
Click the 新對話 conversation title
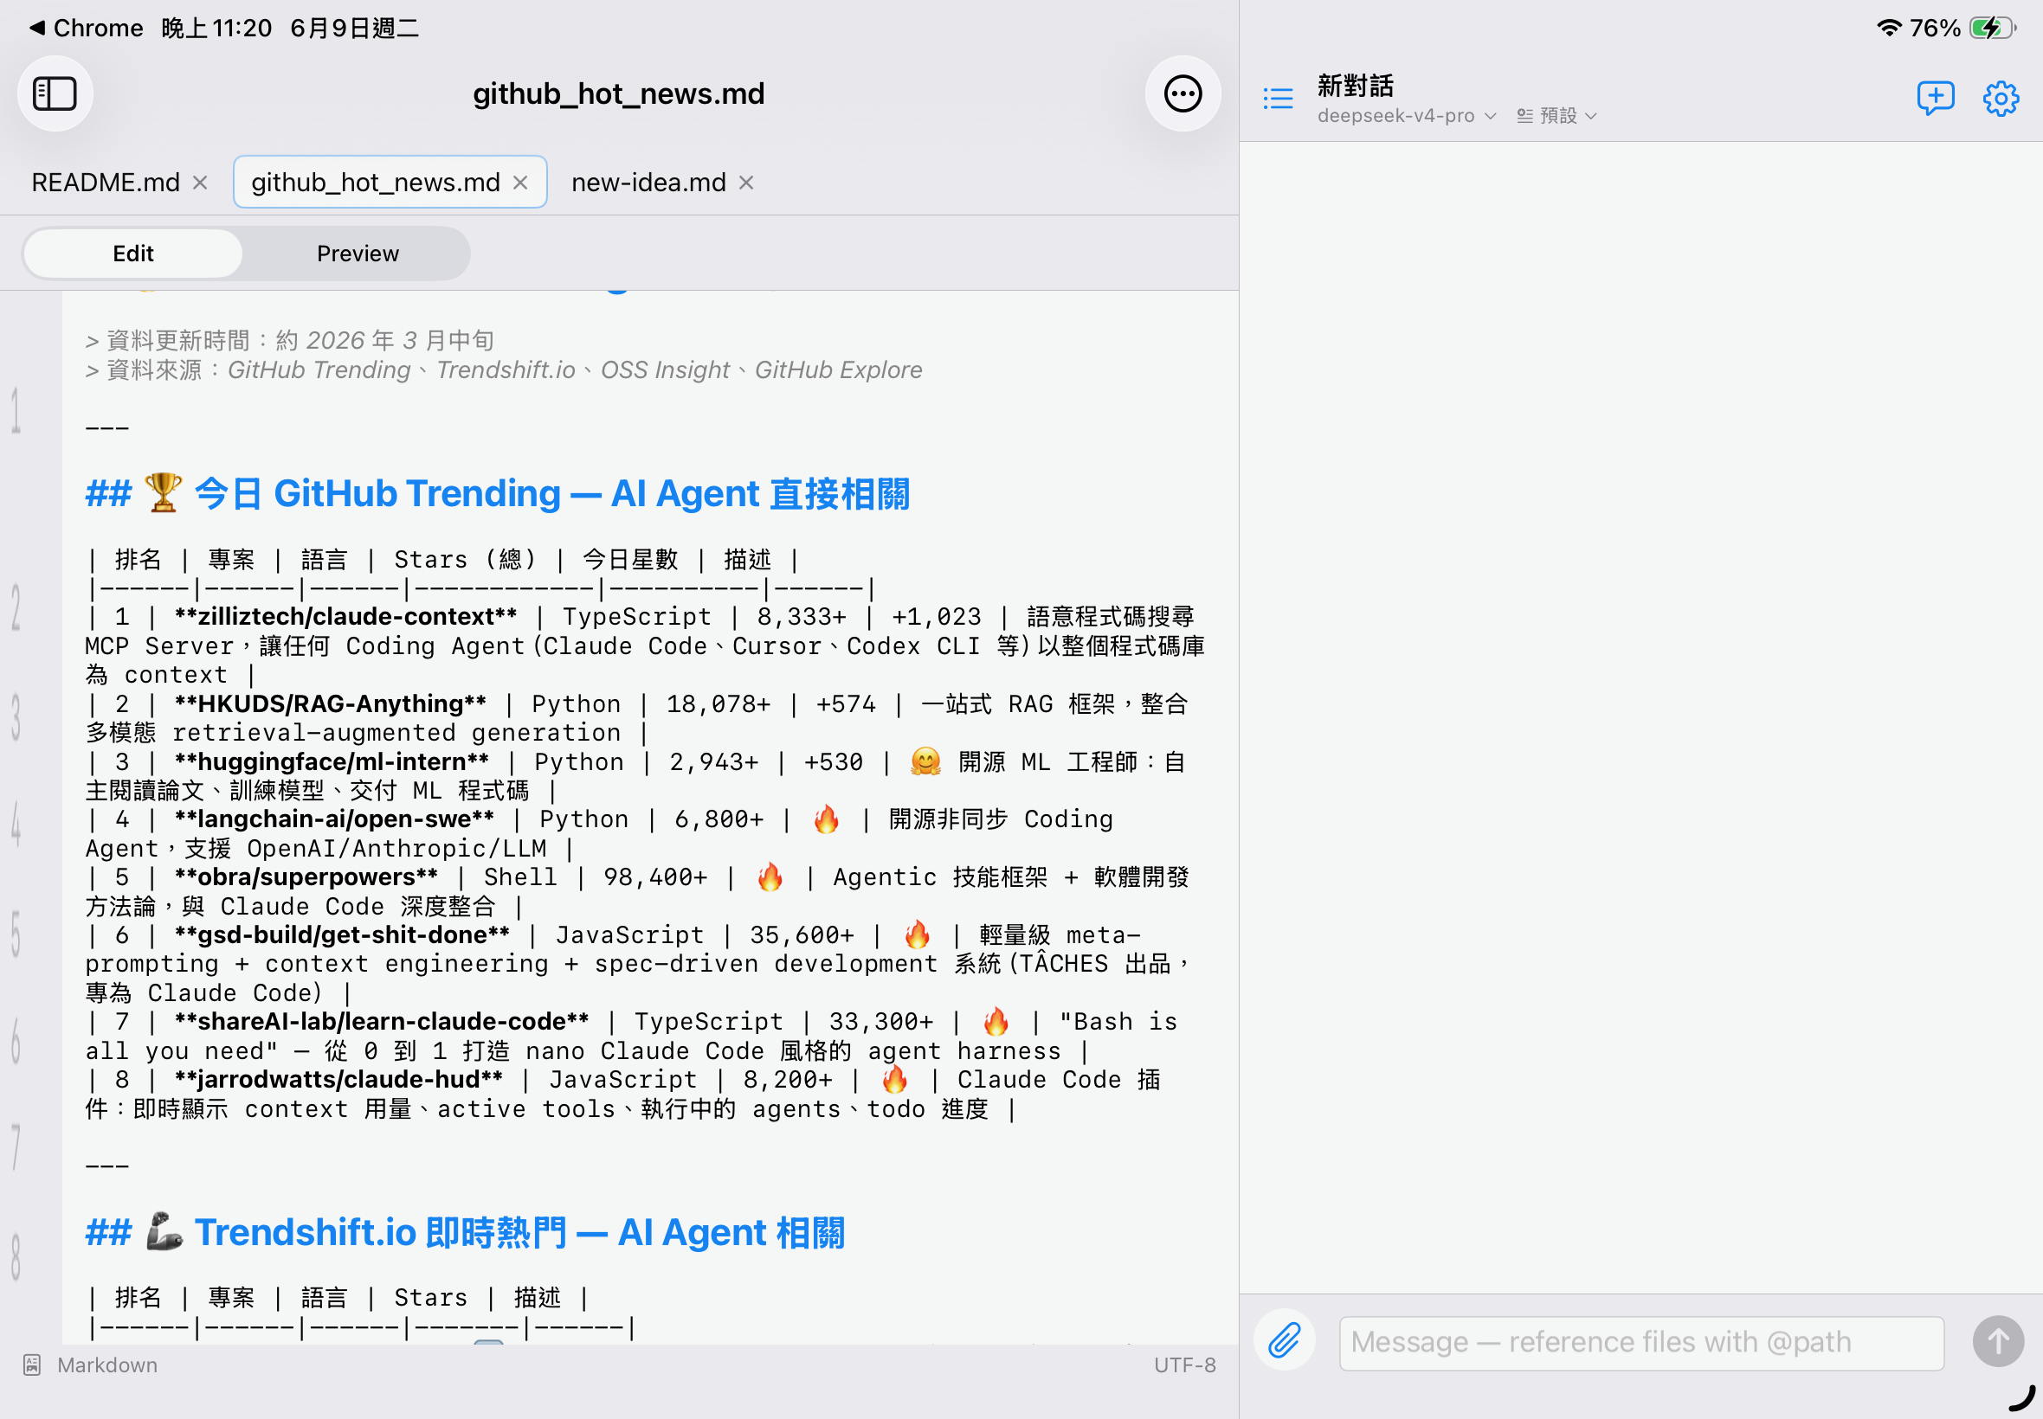pos(1356,86)
